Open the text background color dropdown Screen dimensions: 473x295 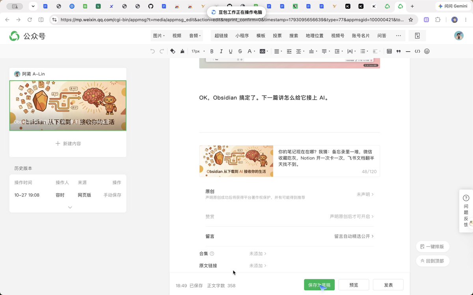(264, 51)
